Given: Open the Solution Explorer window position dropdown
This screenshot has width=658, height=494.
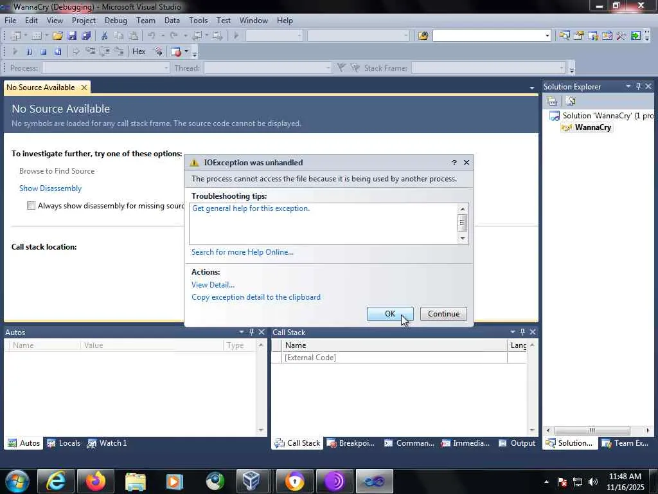Looking at the screenshot, I should click(x=628, y=86).
